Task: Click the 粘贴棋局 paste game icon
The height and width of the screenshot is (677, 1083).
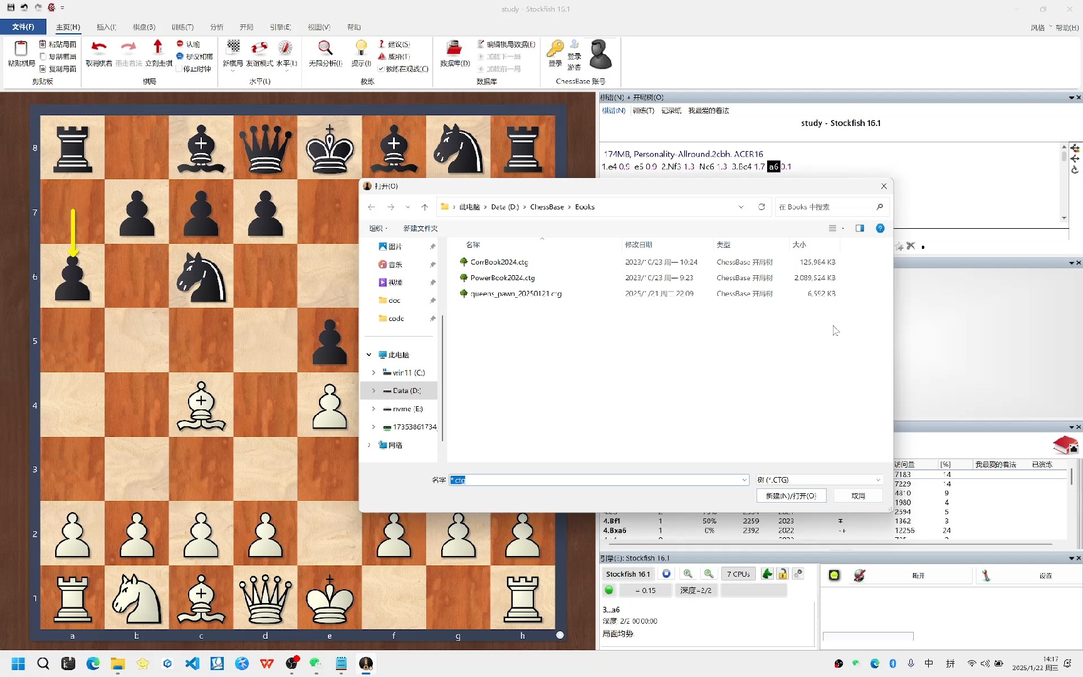Action: click(21, 49)
